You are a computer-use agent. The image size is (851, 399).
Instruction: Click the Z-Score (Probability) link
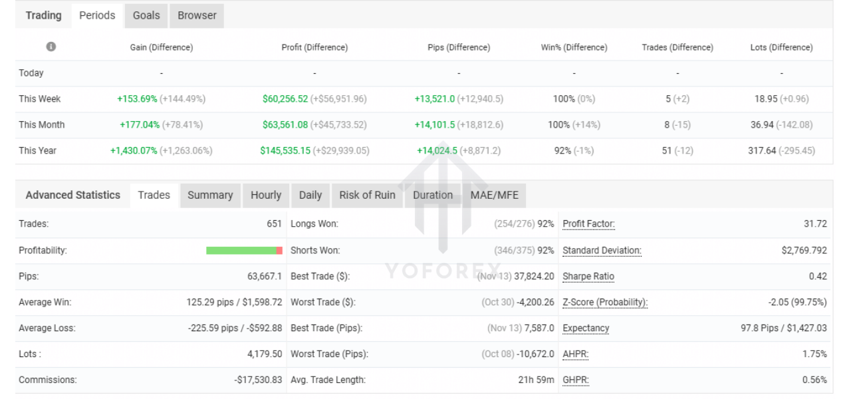tap(604, 302)
